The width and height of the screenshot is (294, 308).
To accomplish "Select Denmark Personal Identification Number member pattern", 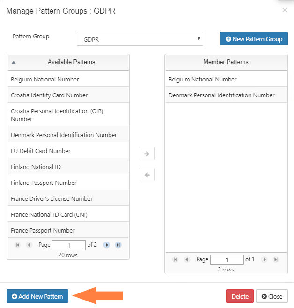I will point(221,95).
